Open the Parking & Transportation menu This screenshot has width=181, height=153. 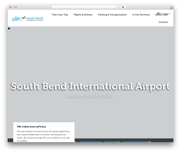(112, 14)
